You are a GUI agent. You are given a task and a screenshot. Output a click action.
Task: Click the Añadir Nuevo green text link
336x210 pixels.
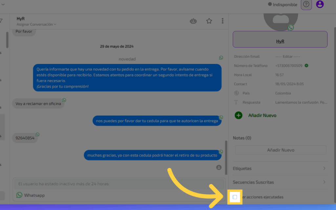(262, 115)
